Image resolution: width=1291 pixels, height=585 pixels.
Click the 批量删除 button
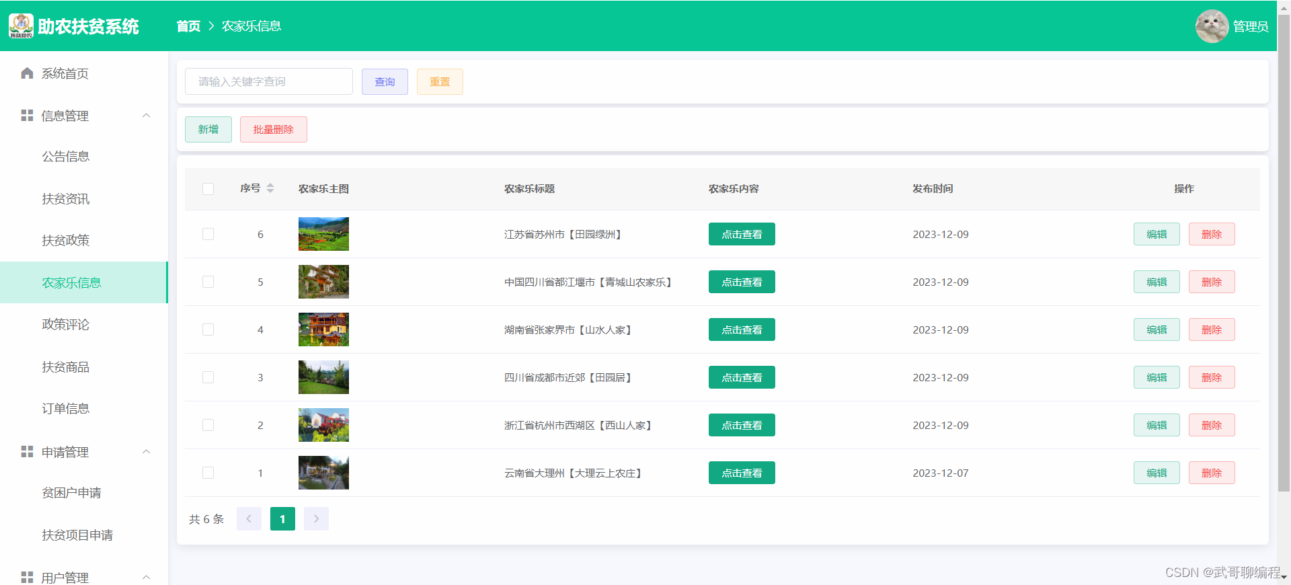274,129
